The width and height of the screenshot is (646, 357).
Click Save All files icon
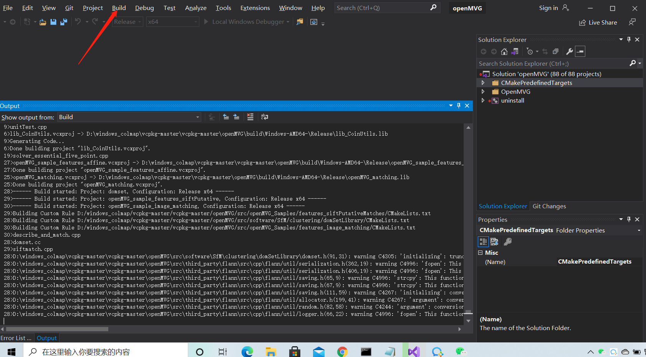[x=64, y=22]
